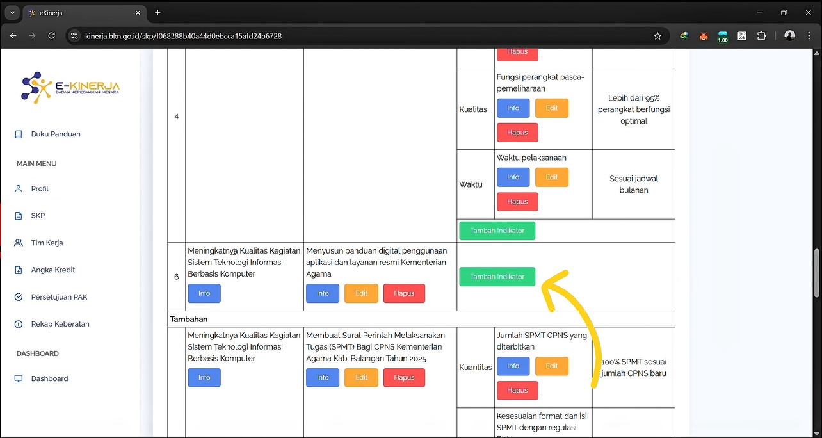Delete the Waktu pelaksanaan indicator with Hapus
The width and height of the screenshot is (822, 438).
tap(517, 202)
